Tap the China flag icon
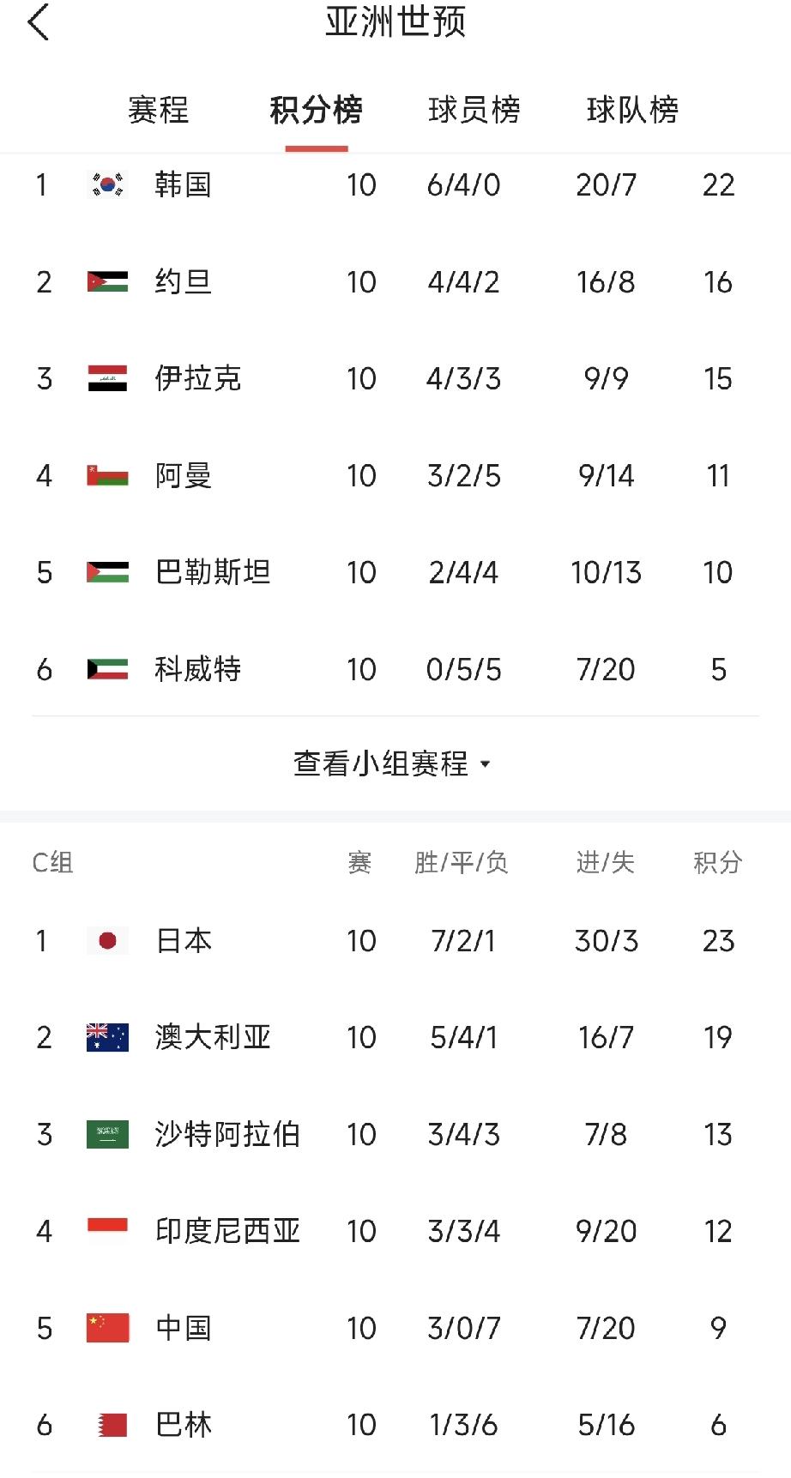The image size is (791, 1478). 107,1328
